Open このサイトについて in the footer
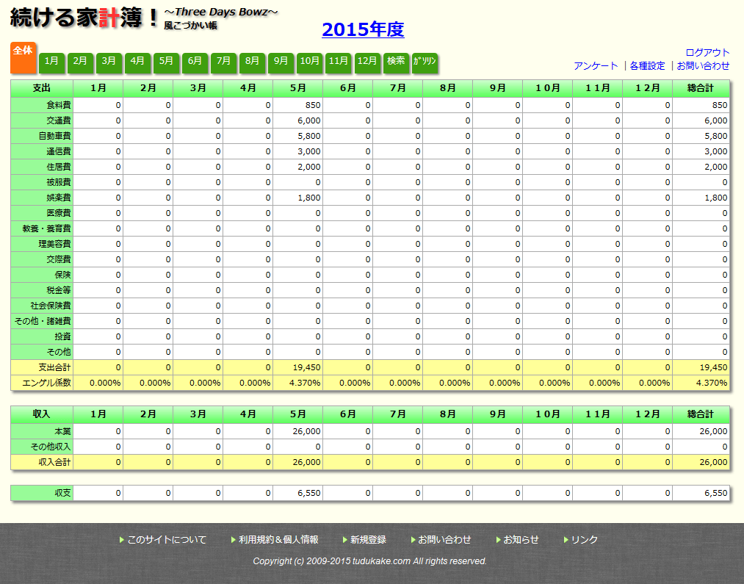744x584 pixels. [x=167, y=539]
